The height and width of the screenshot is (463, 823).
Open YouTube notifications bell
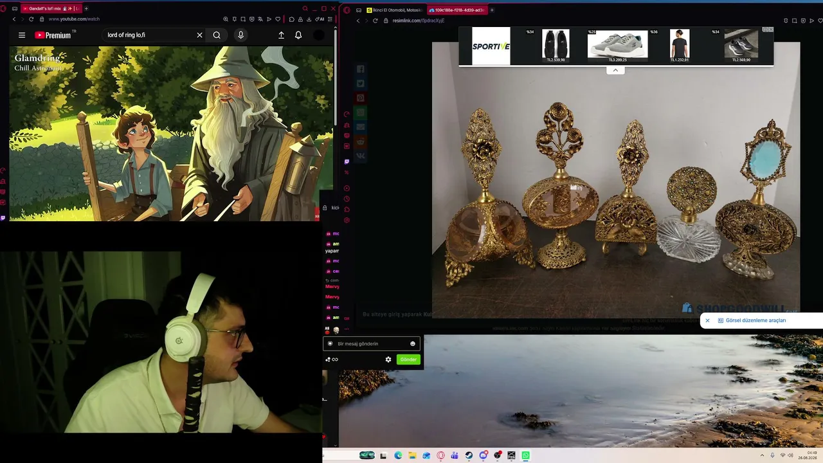(298, 35)
